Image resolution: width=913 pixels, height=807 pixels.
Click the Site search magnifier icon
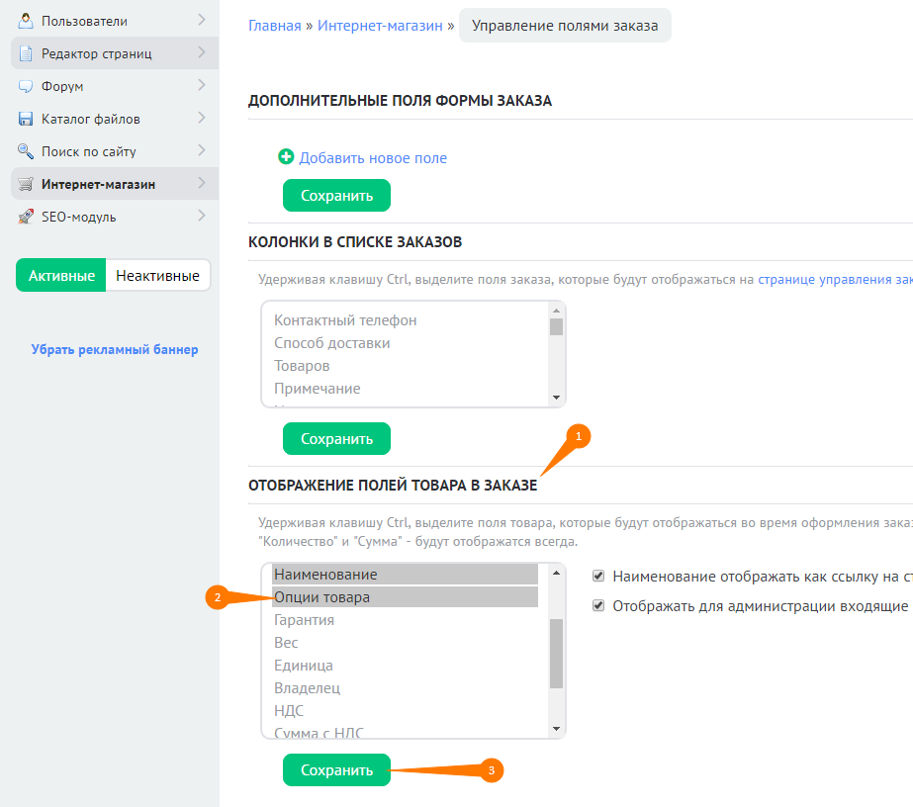tap(26, 151)
